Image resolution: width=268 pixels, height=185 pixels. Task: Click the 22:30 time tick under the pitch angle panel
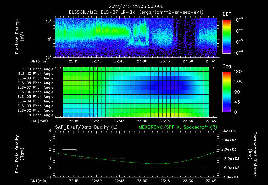pos(96,121)
